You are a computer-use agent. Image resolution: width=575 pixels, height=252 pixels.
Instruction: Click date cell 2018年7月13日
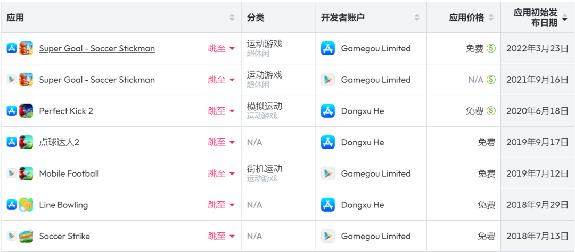click(537, 236)
